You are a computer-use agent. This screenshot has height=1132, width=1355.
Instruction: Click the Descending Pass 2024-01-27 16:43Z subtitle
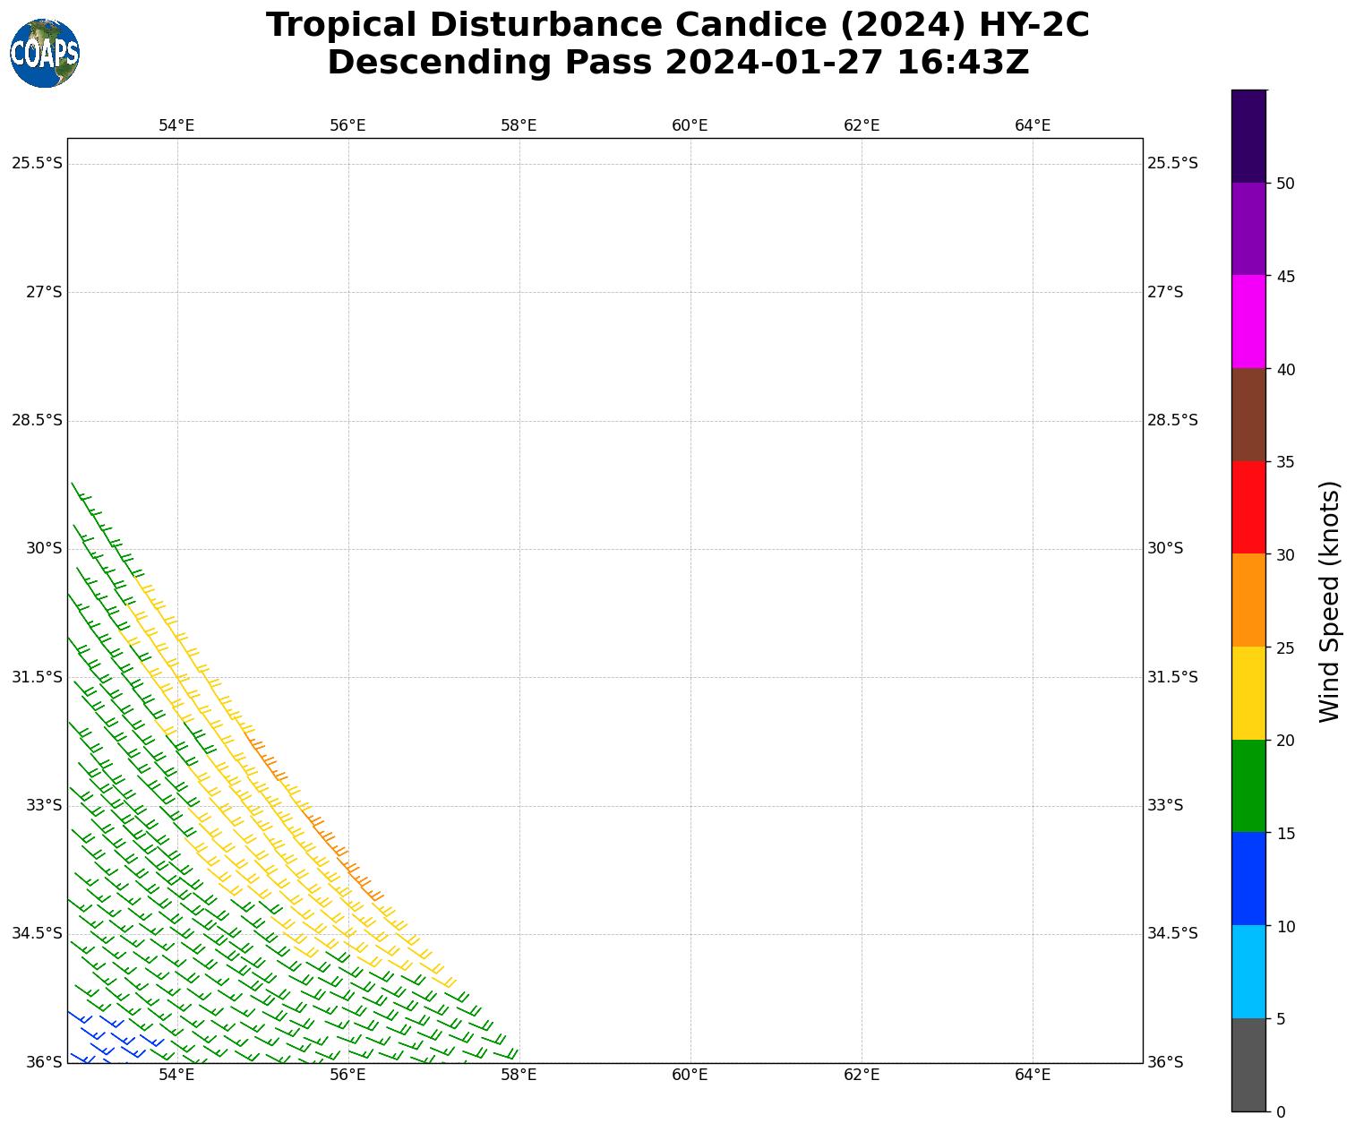tap(677, 63)
